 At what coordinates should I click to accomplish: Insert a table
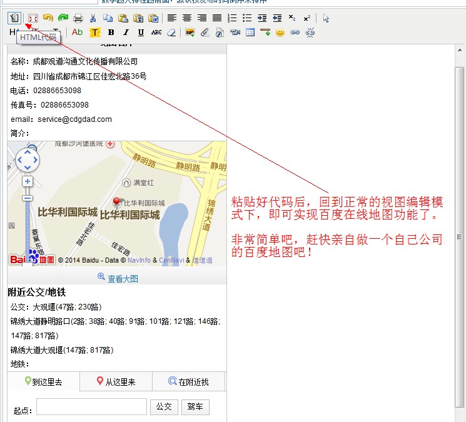tap(250, 33)
